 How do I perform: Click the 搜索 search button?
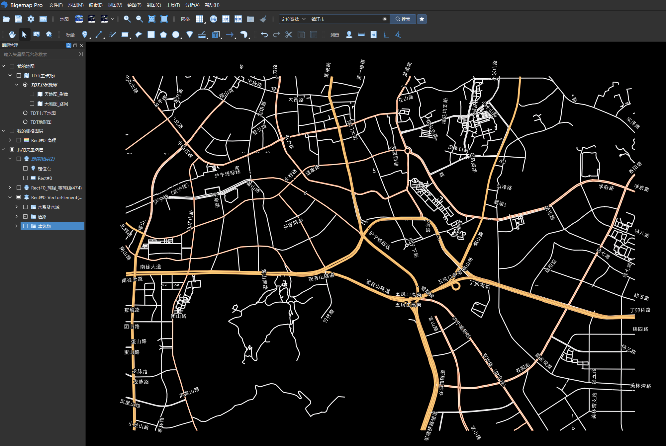pos(403,19)
